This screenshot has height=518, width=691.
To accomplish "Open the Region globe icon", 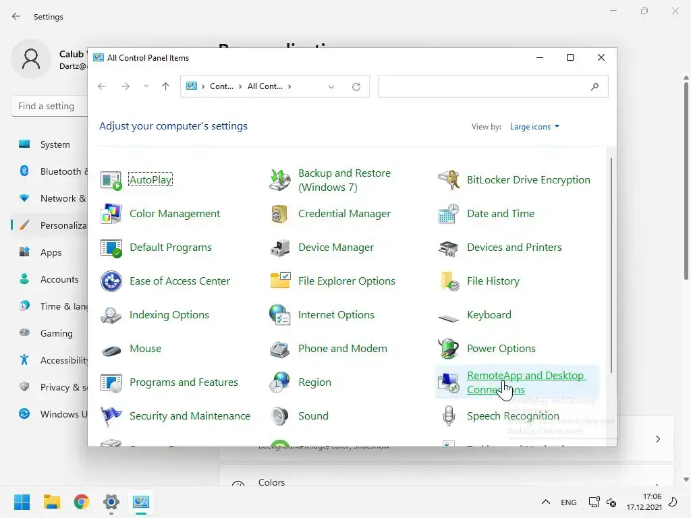I will (x=280, y=382).
